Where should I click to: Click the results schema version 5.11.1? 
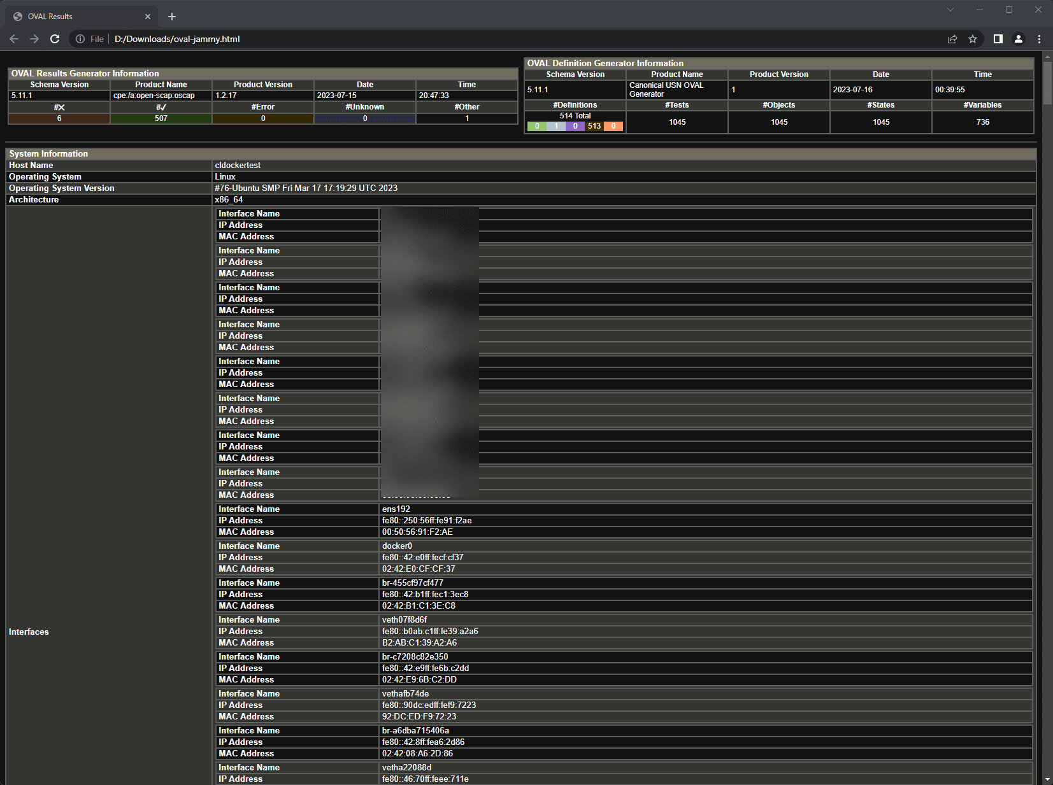(22, 95)
